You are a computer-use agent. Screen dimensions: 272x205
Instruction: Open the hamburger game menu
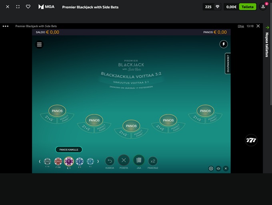(x=39, y=45)
